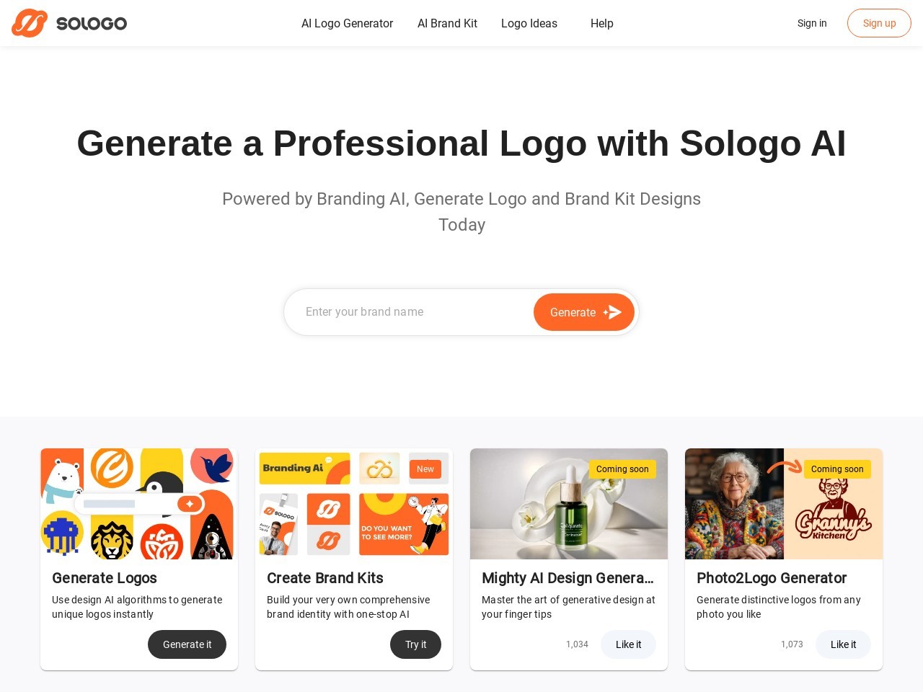Click Coming soon badge on Photo2Logo card
This screenshot has height=692, width=923.
point(837,469)
